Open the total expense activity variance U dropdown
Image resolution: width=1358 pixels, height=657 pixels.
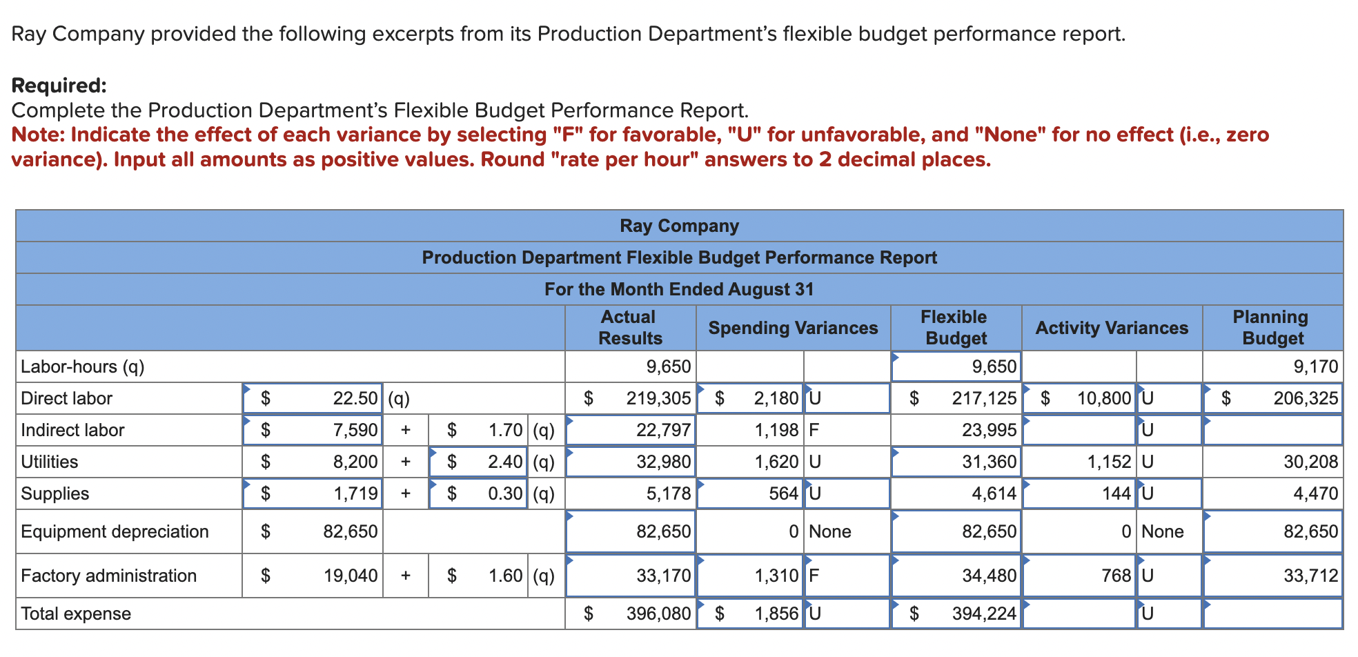(1170, 613)
